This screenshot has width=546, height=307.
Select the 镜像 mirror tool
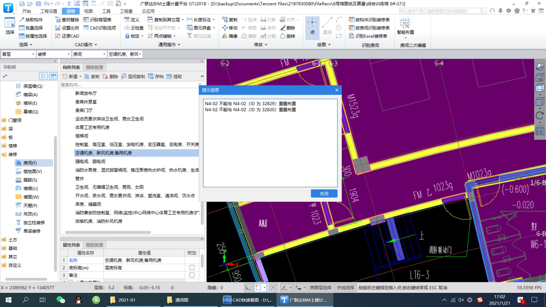coord(230,36)
